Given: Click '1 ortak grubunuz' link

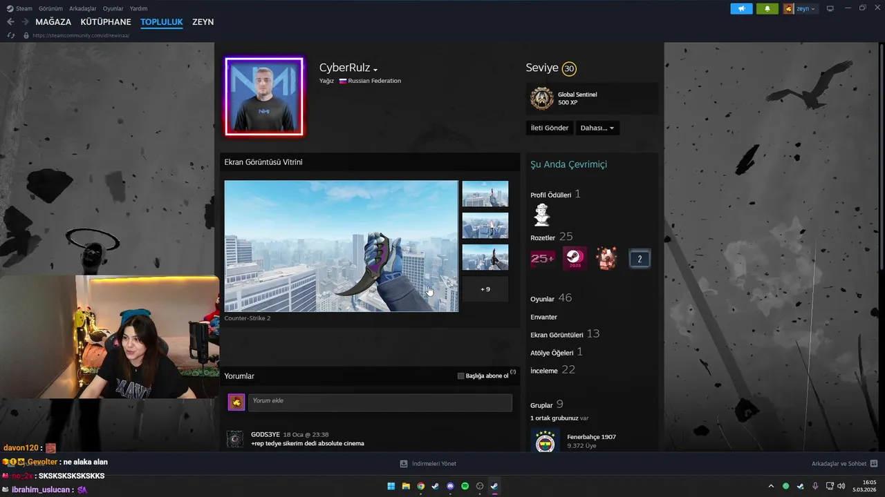Looking at the screenshot, I should coord(555,418).
